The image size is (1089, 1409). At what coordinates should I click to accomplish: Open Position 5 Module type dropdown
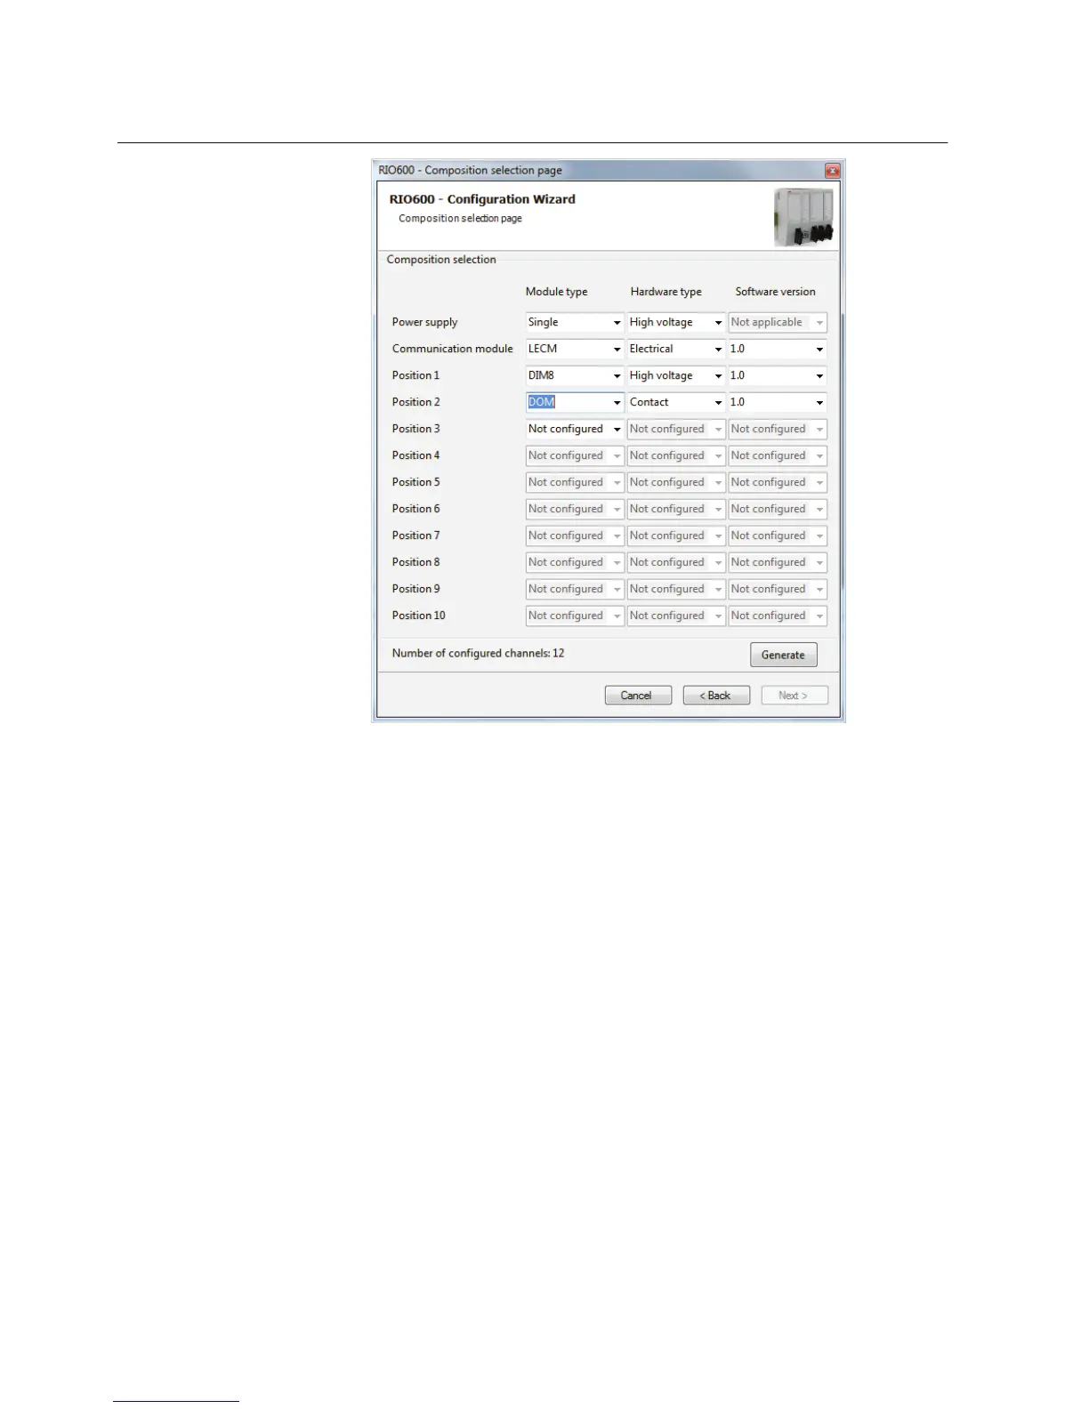coord(575,482)
